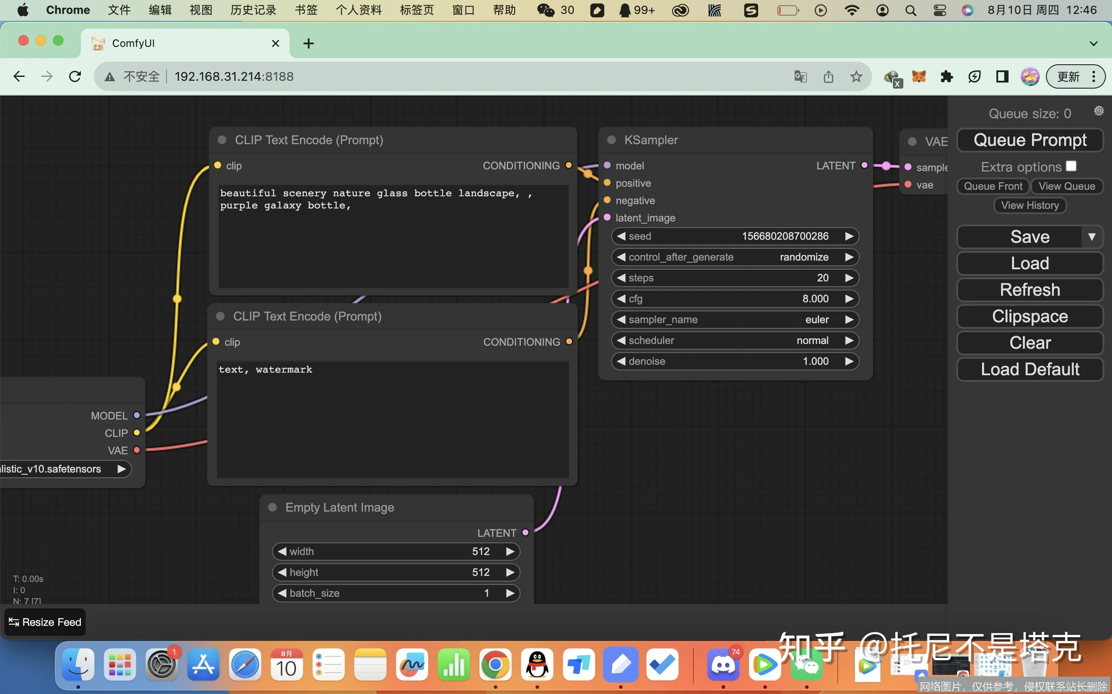Toggle the Chrome side panel icon

pos(1002,76)
